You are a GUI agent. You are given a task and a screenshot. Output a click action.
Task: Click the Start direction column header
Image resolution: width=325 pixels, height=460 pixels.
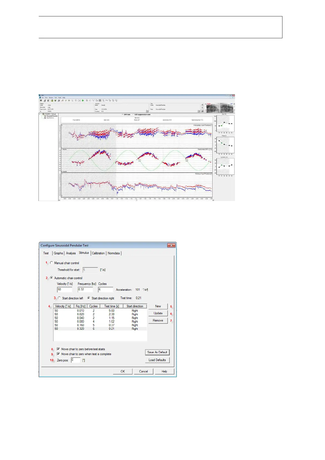pyautogui.click(x=135, y=306)
